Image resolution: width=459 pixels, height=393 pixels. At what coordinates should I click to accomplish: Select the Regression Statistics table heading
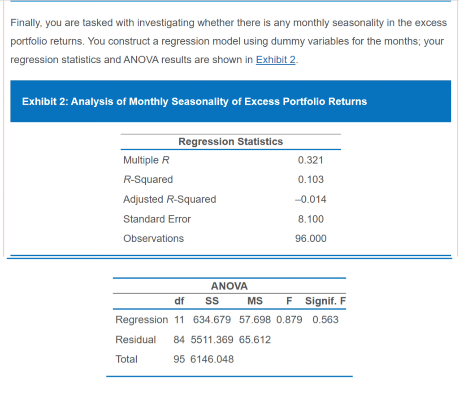click(x=230, y=142)
